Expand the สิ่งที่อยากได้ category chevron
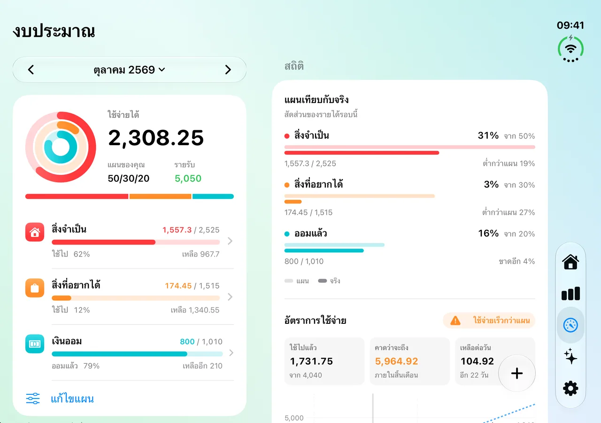This screenshot has height=423, width=601. [x=230, y=297]
